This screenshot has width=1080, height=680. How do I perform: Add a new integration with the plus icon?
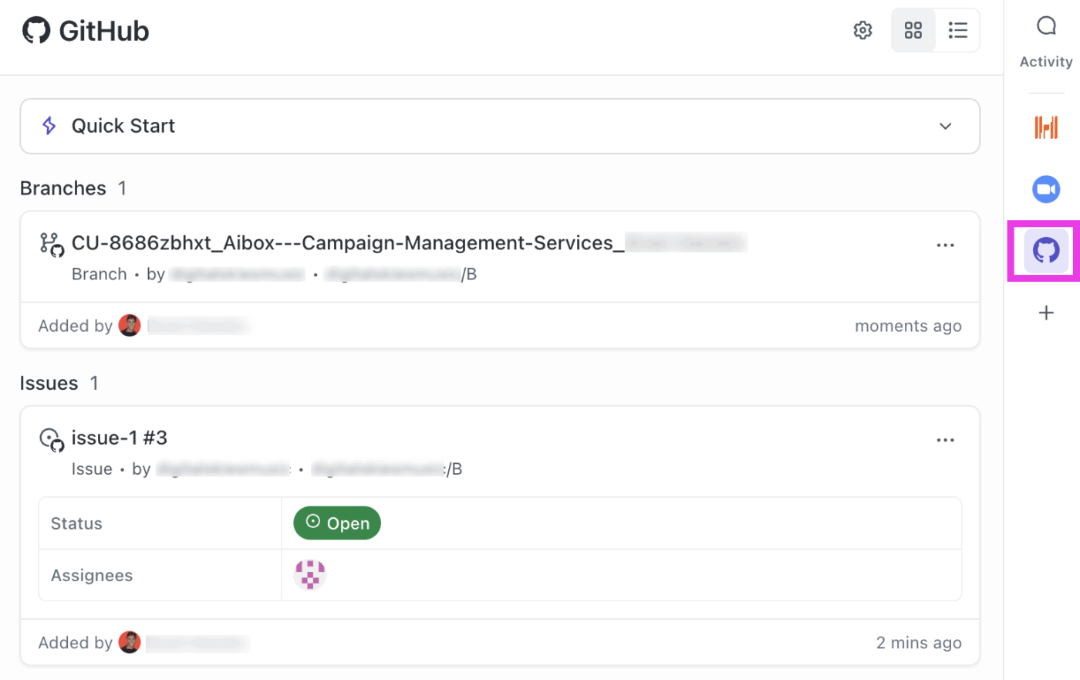(x=1045, y=313)
